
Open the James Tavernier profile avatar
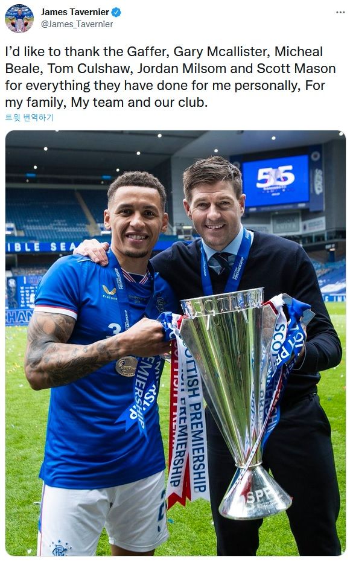19,18
